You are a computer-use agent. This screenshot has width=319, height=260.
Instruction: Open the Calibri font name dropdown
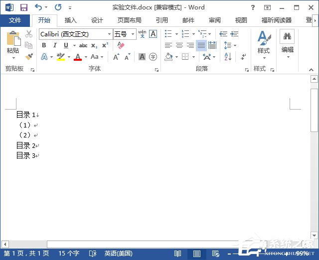tap(109, 34)
